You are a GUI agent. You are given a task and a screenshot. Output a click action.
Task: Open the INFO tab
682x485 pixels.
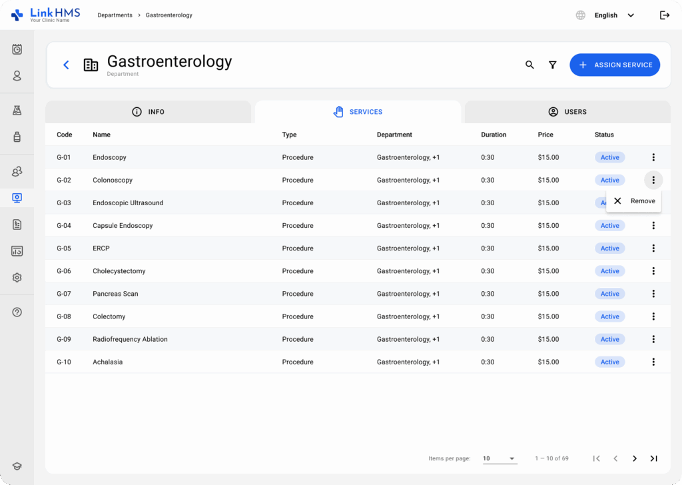coord(149,112)
